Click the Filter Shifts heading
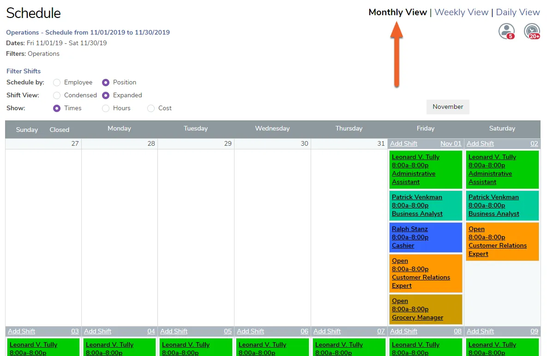Viewport: 547px width, 356px height. coord(24,71)
